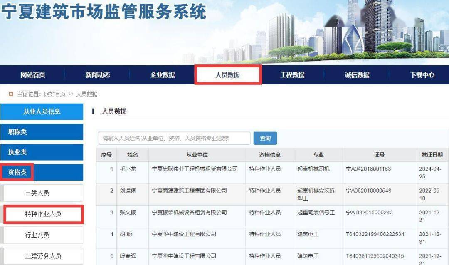The width and height of the screenshot is (449, 265).
Task: Click the 网站首页 breadcrumb link
Action: tap(55, 94)
